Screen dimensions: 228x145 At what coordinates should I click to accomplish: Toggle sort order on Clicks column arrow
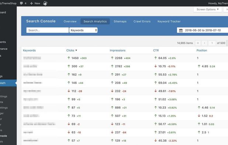point(76,50)
